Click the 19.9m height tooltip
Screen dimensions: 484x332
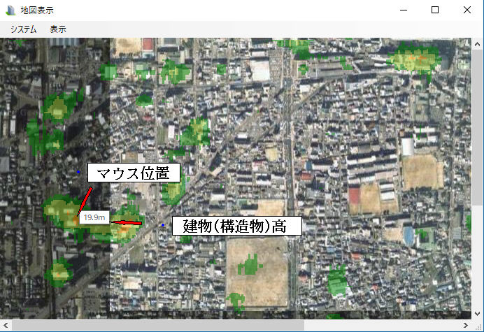point(94,217)
